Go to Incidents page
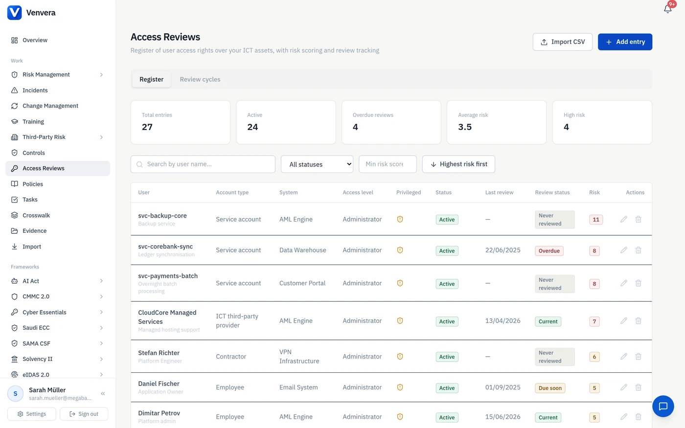This screenshot has width=685, height=428. pyautogui.click(x=58, y=90)
